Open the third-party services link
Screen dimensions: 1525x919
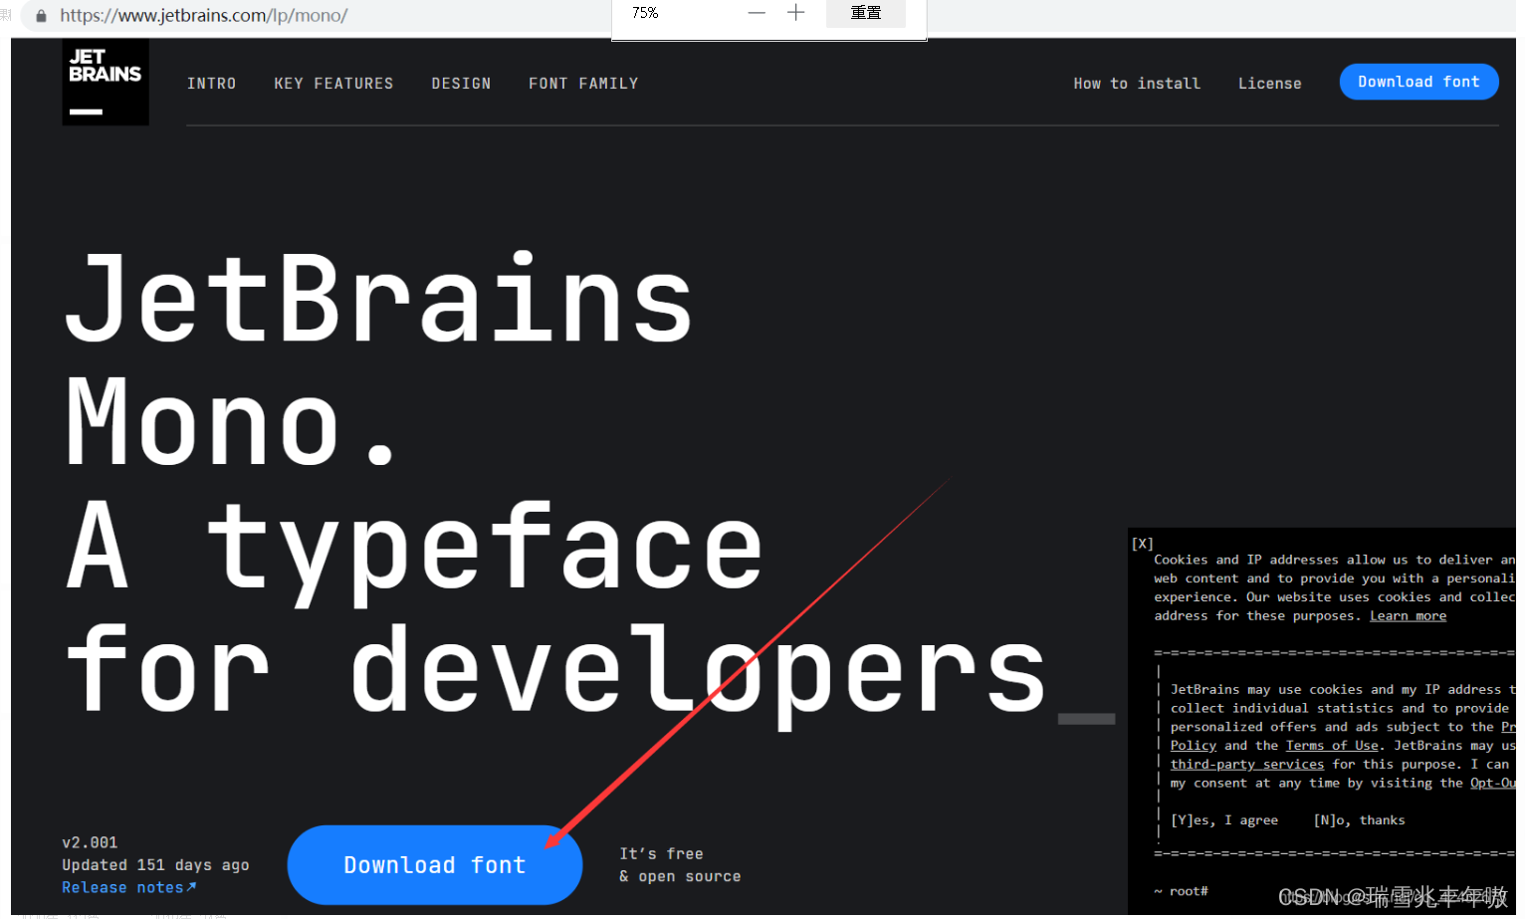click(x=1247, y=765)
